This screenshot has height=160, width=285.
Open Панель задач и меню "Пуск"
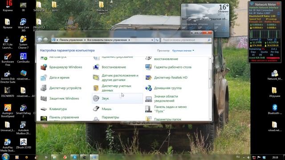(x=166, y=109)
